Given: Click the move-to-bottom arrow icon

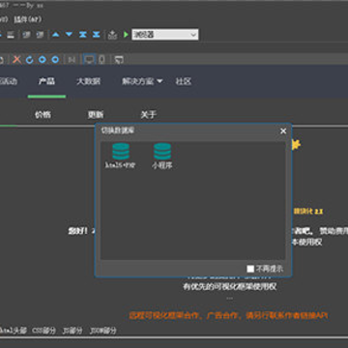Looking at the screenshot, I should (x=96, y=34).
